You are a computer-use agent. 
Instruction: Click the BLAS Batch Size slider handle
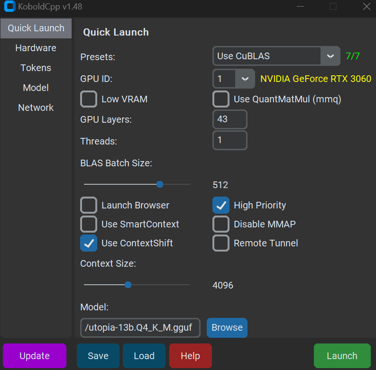point(160,184)
